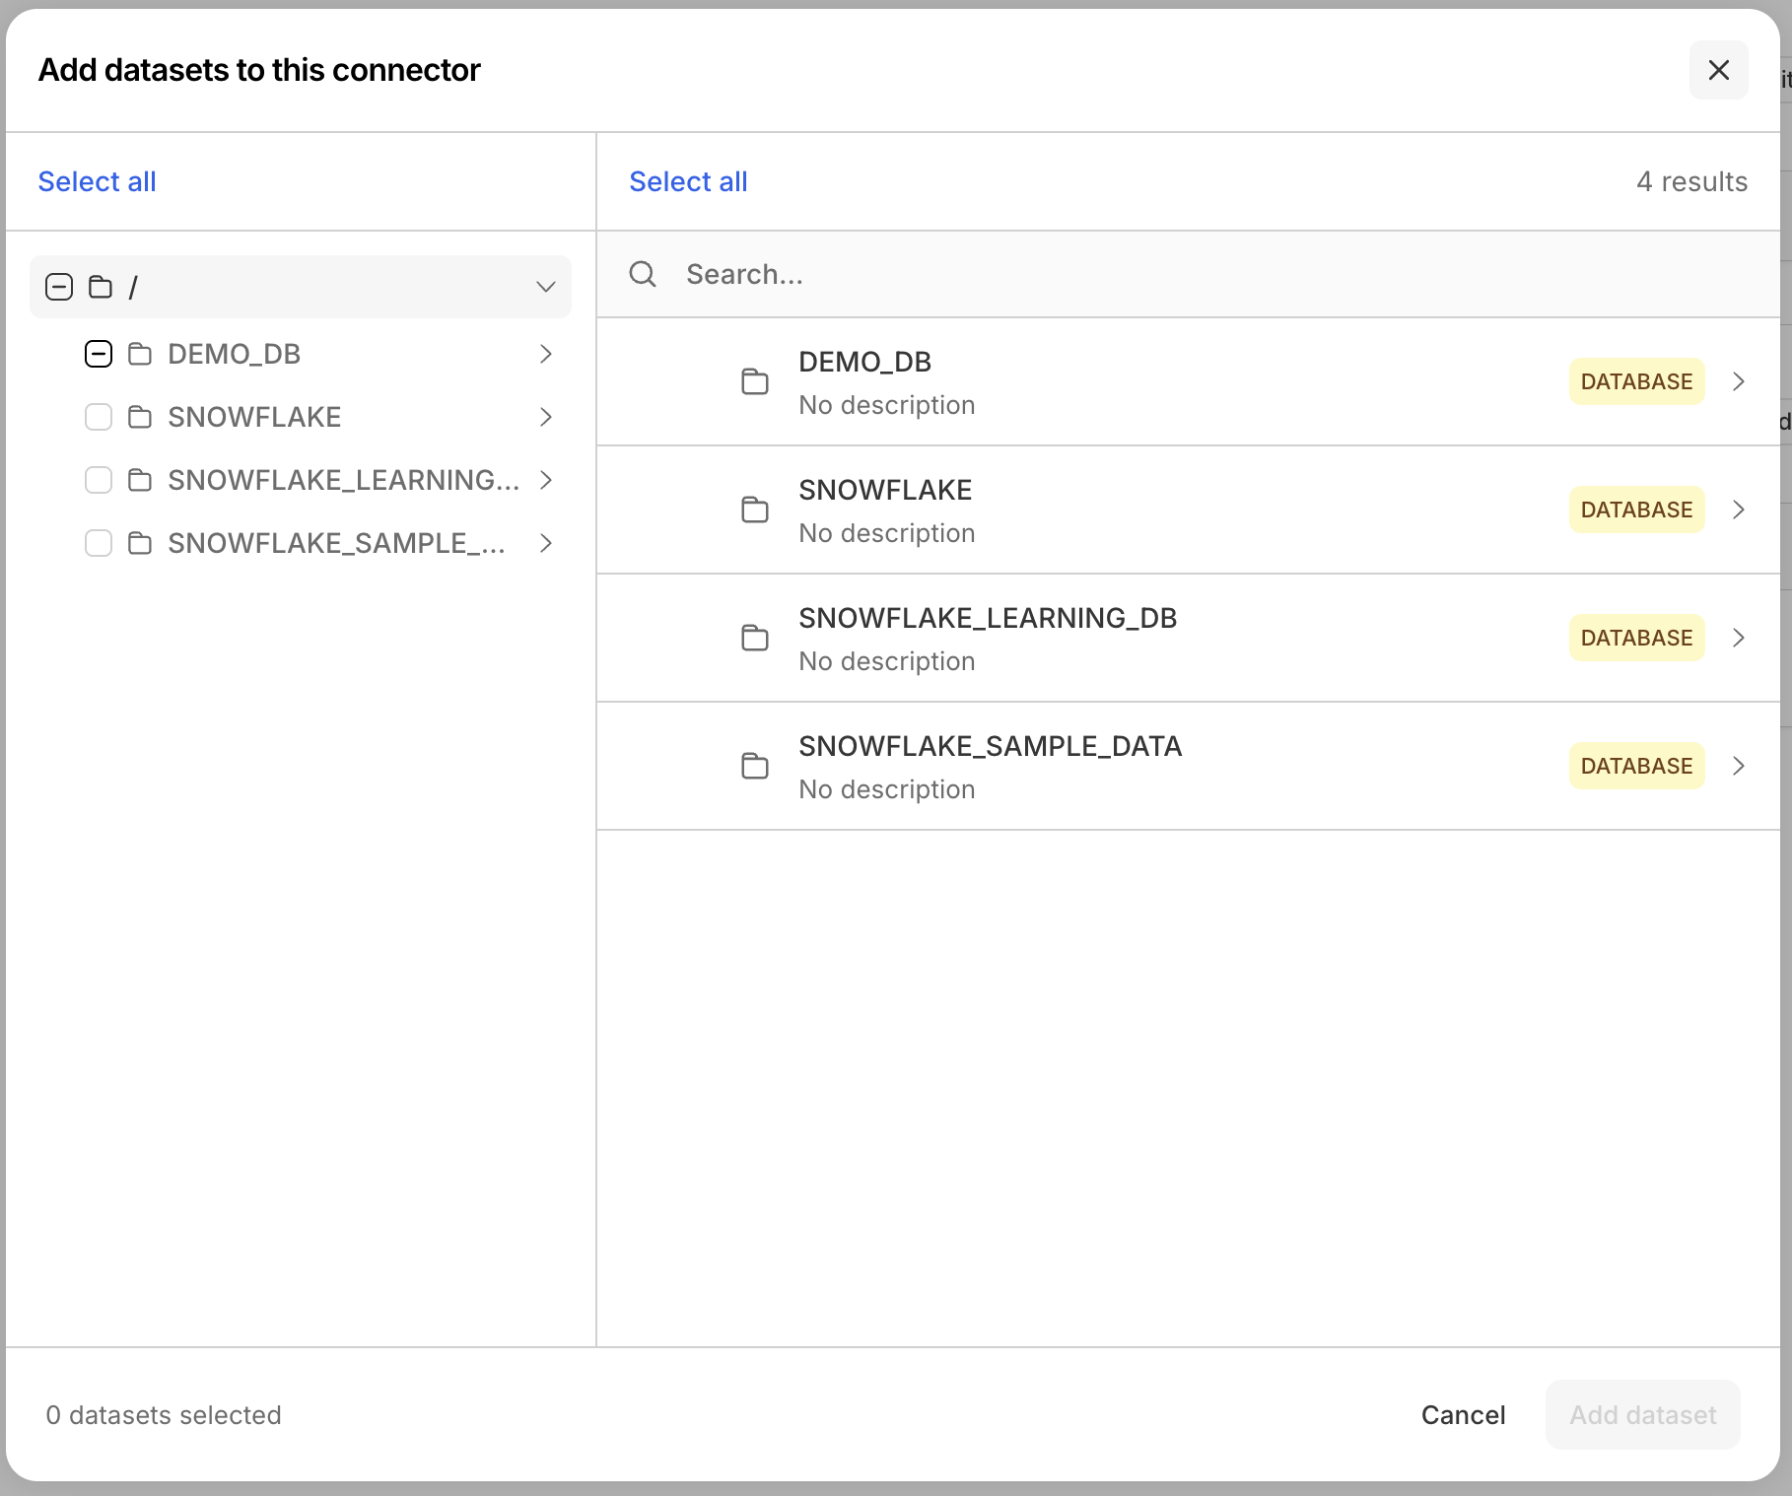Toggle the DEMO_DB checkbox in tree
The height and width of the screenshot is (1496, 1792).
(99, 354)
